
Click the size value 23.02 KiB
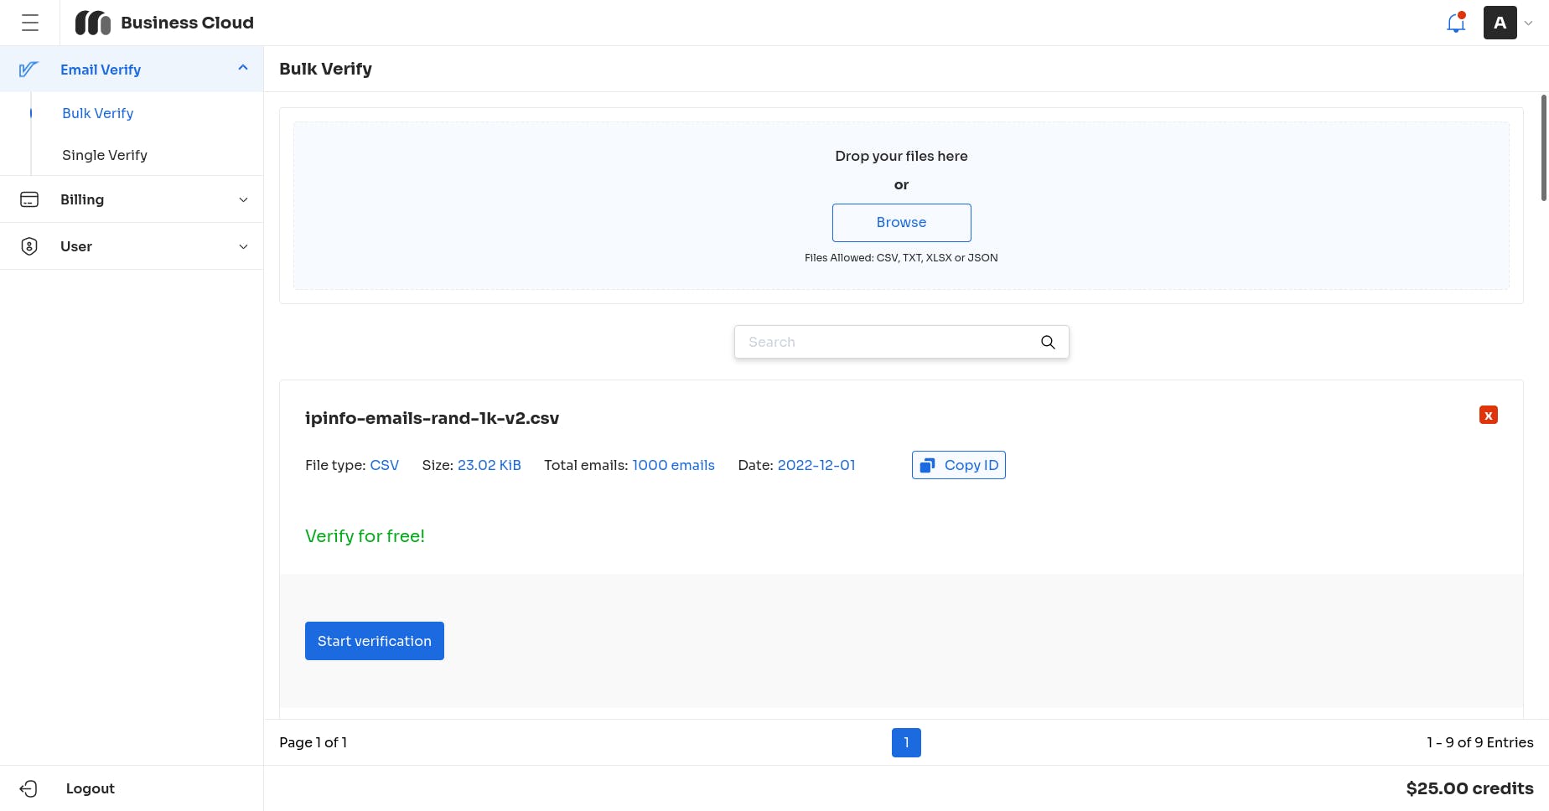(x=490, y=465)
